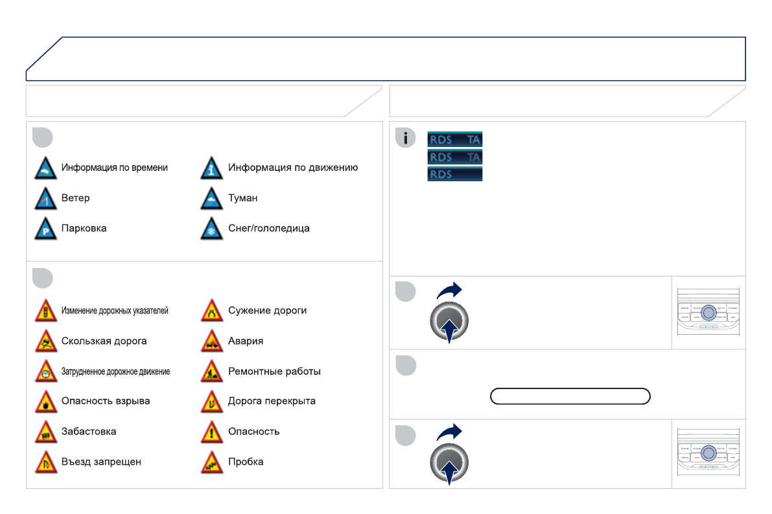Screen dimensions: 772x514
Task: Click the wind warning icon next to Ветер
Action: (45, 199)
